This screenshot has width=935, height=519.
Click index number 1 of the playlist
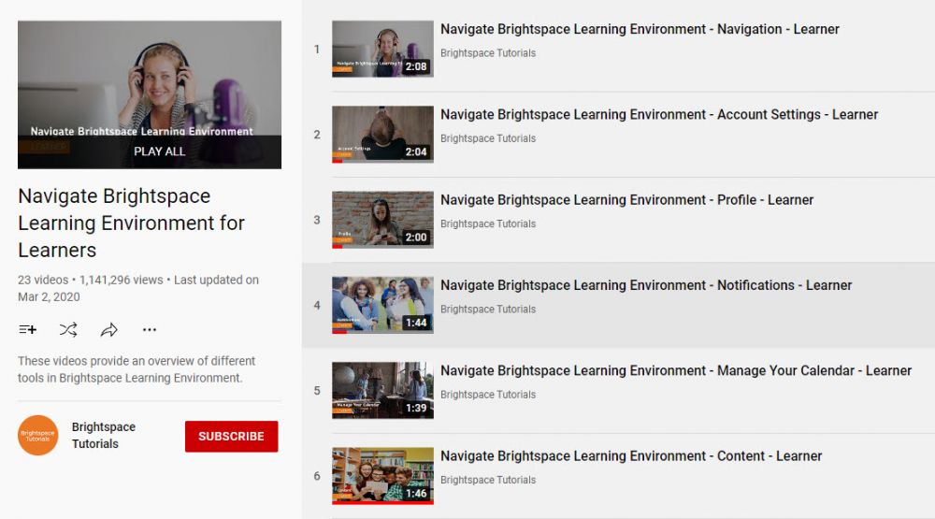[x=317, y=49]
